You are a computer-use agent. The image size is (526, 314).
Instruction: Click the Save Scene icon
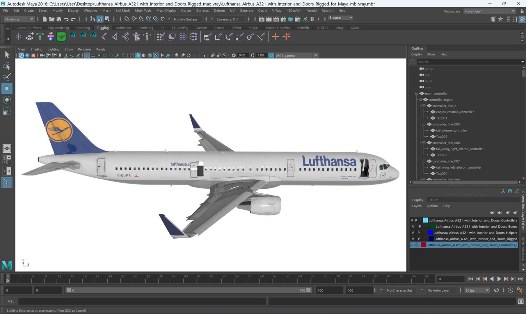59,19
